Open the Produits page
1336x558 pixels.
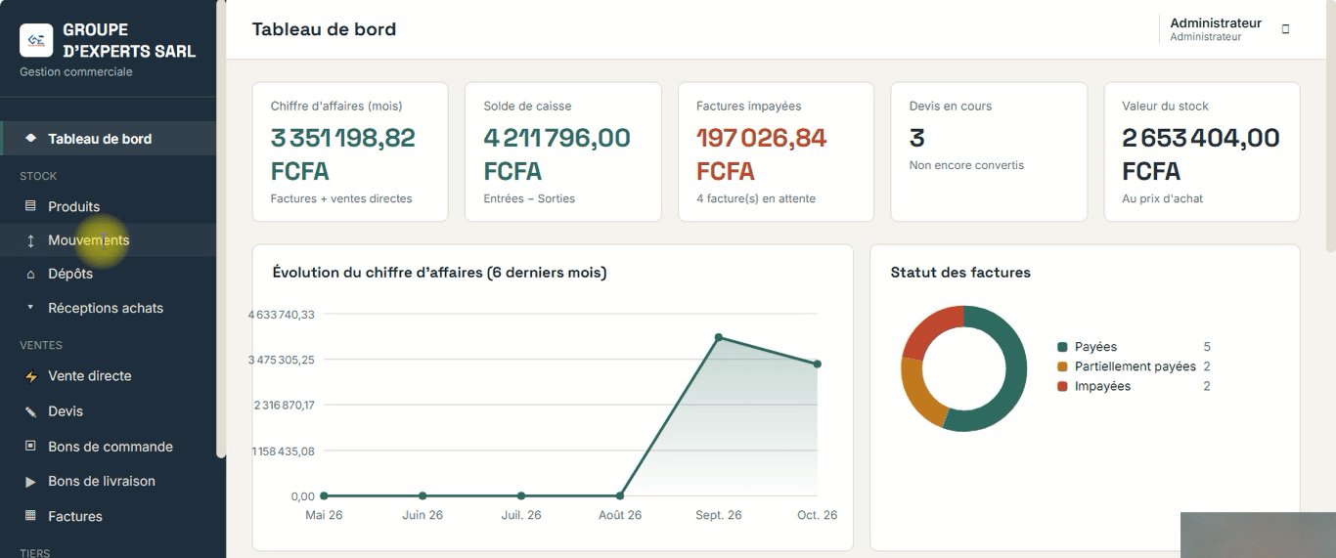pos(108,206)
